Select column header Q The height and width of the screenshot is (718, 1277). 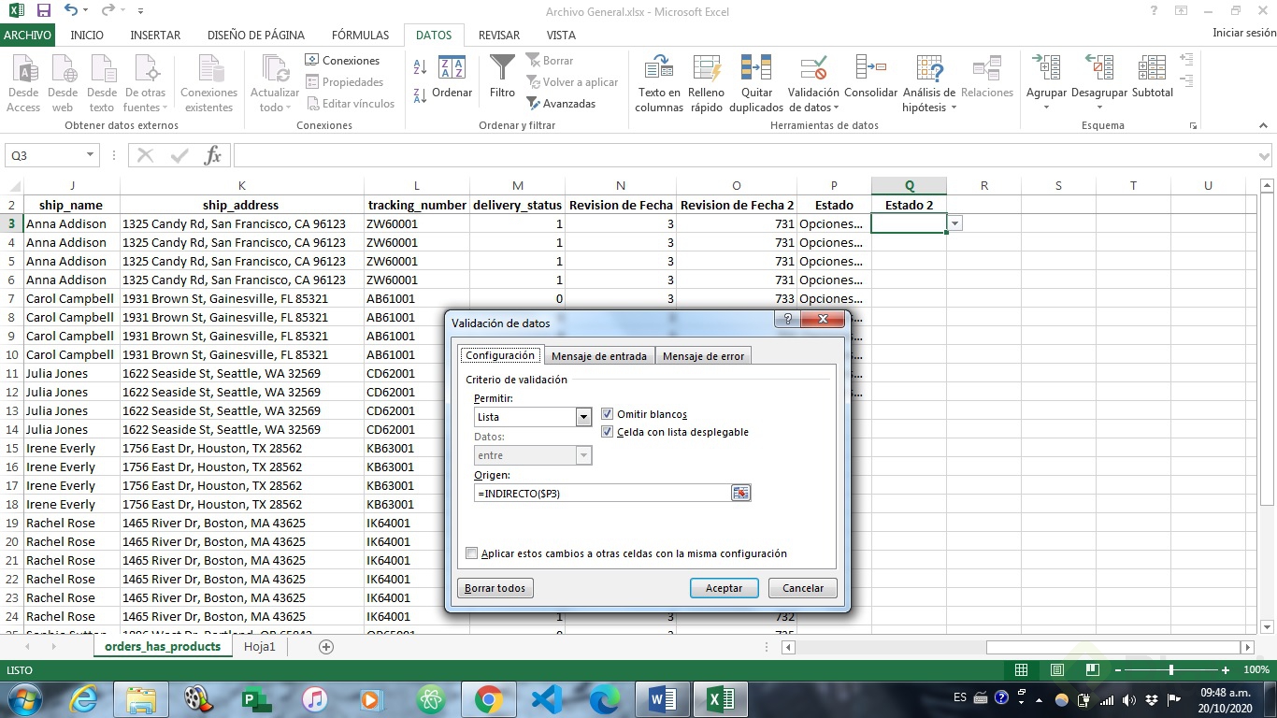(909, 185)
